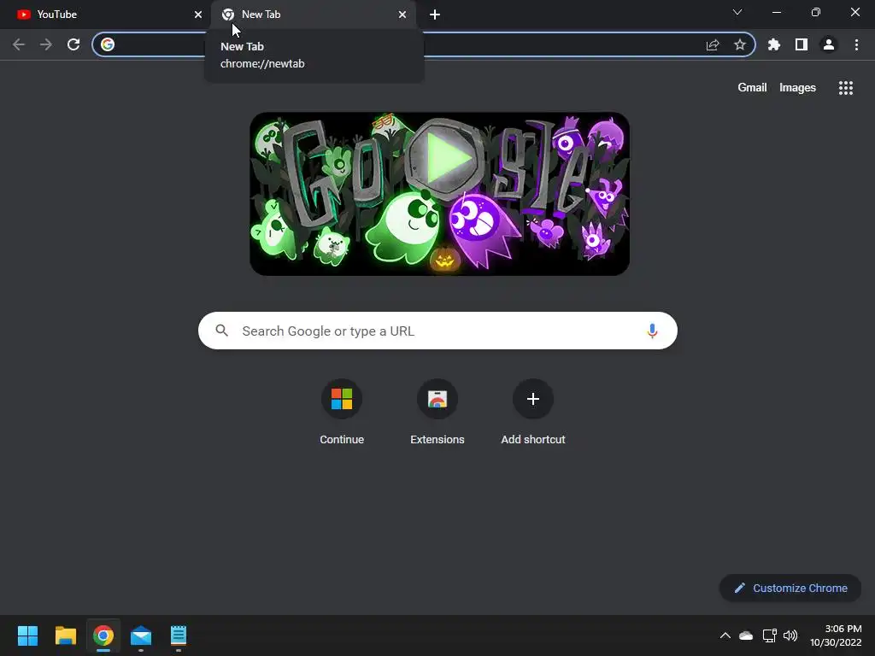Click the Google icon in address bar

coord(108,44)
